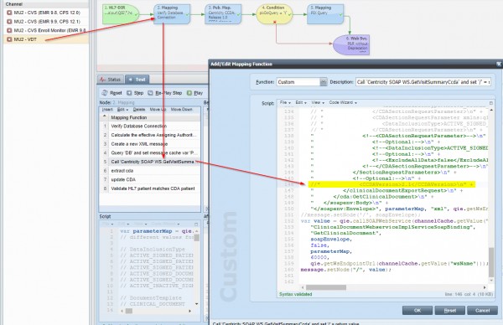Open the Code Wizard menu
This screenshot has height=325, width=503.
pyautogui.click(x=343, y=102)
